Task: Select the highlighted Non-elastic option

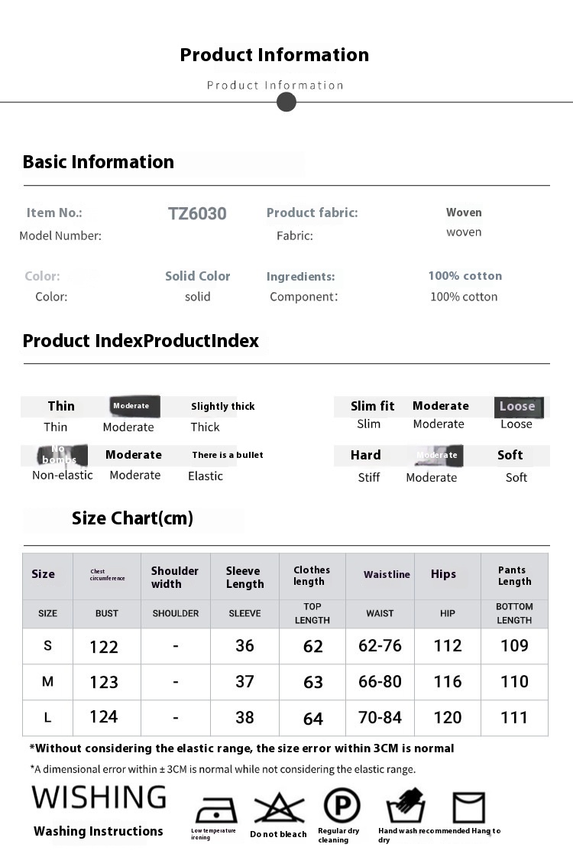Action: tap(63, 455)
